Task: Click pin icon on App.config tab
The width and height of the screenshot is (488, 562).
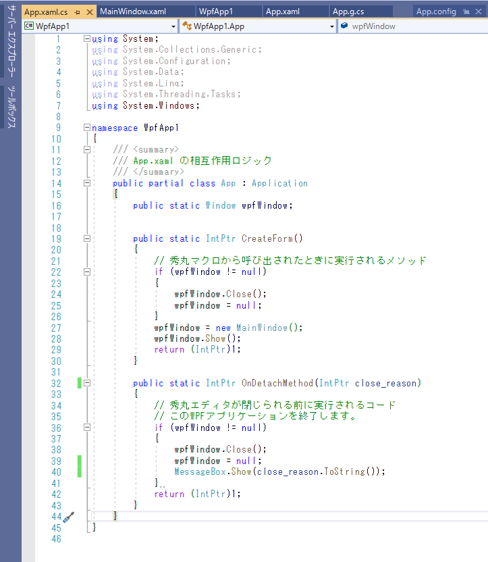Action: 466,11
